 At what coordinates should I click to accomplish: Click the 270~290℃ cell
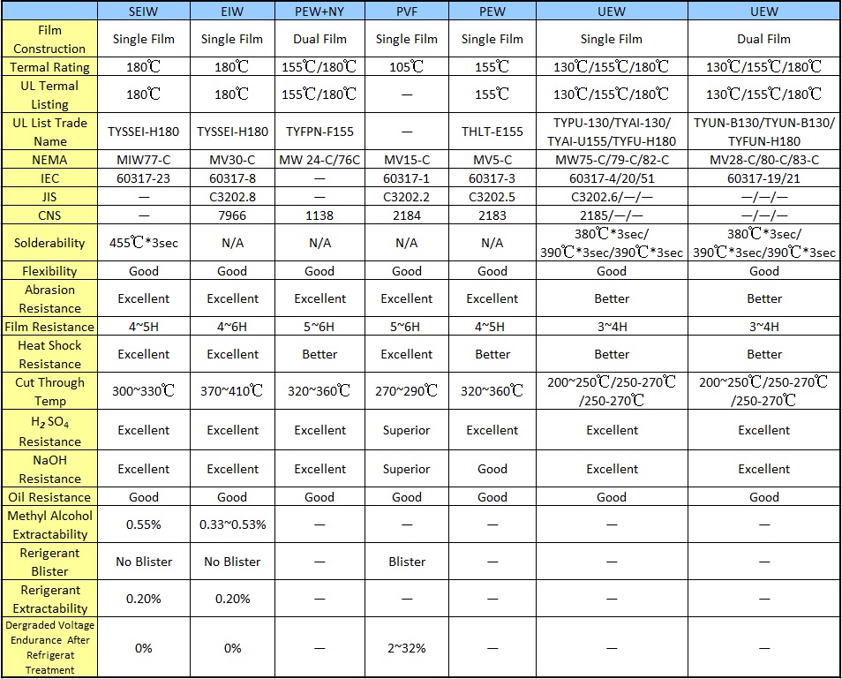pos(406,391)
